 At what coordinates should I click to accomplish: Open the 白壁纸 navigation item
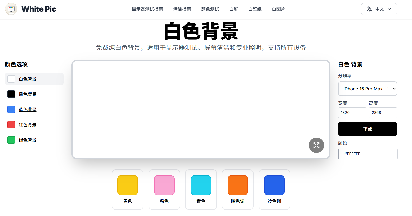coord(255,9)
